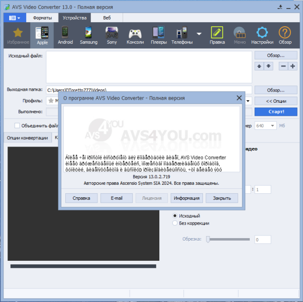Select the Android devices icon

point(65,35)
